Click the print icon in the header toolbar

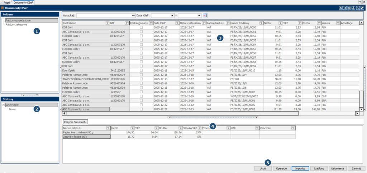click(340, 8)
